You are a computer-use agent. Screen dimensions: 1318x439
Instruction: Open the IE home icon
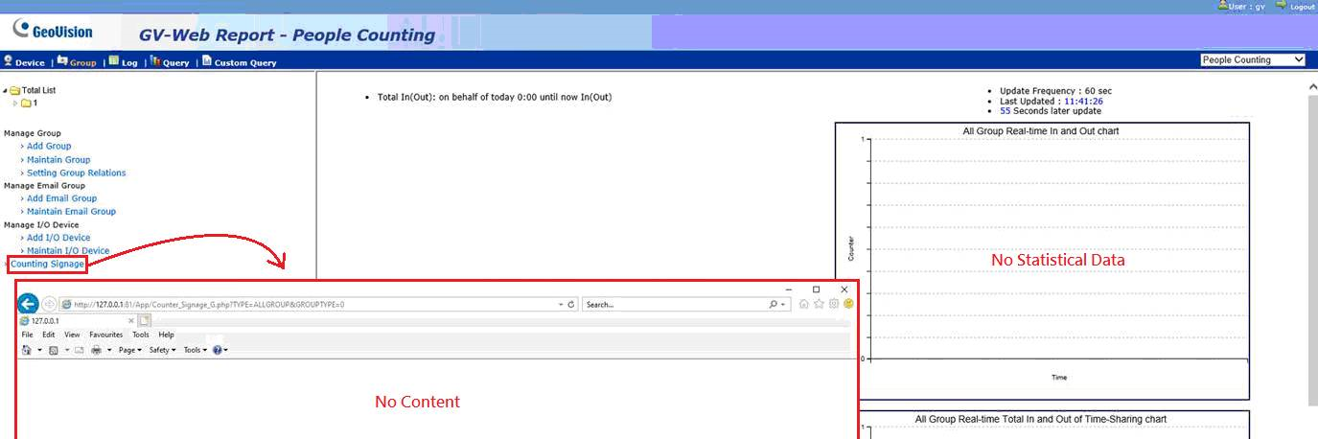[803, 304]
